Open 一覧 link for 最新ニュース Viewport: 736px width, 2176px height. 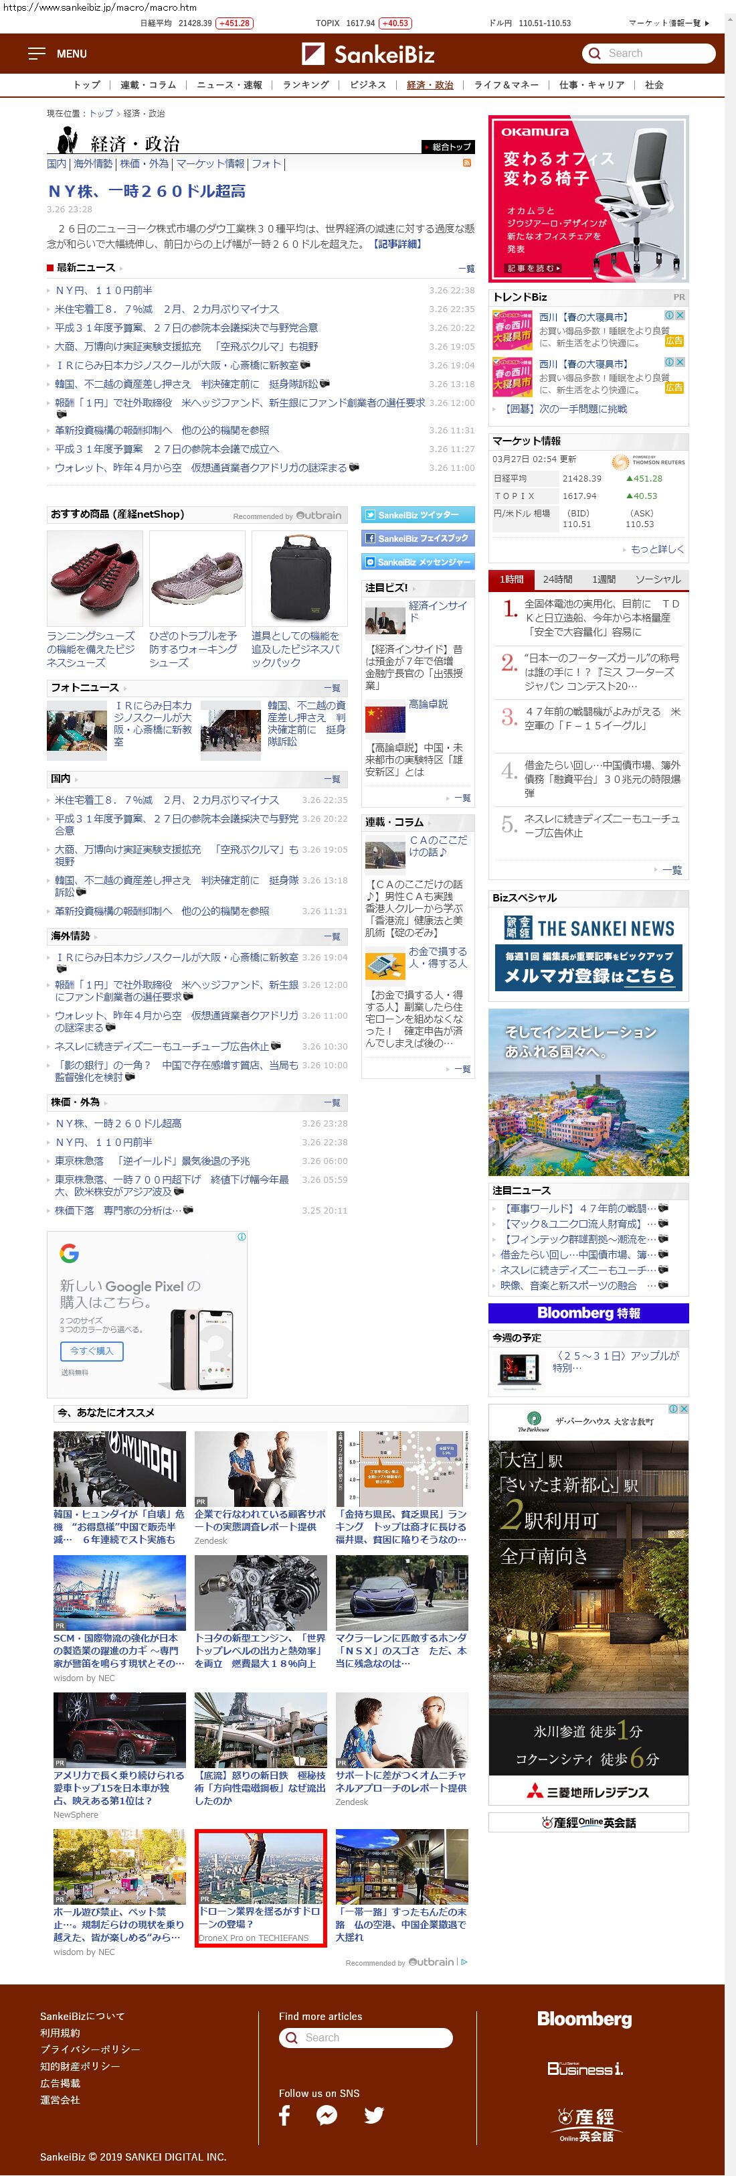tap(466, 269)
